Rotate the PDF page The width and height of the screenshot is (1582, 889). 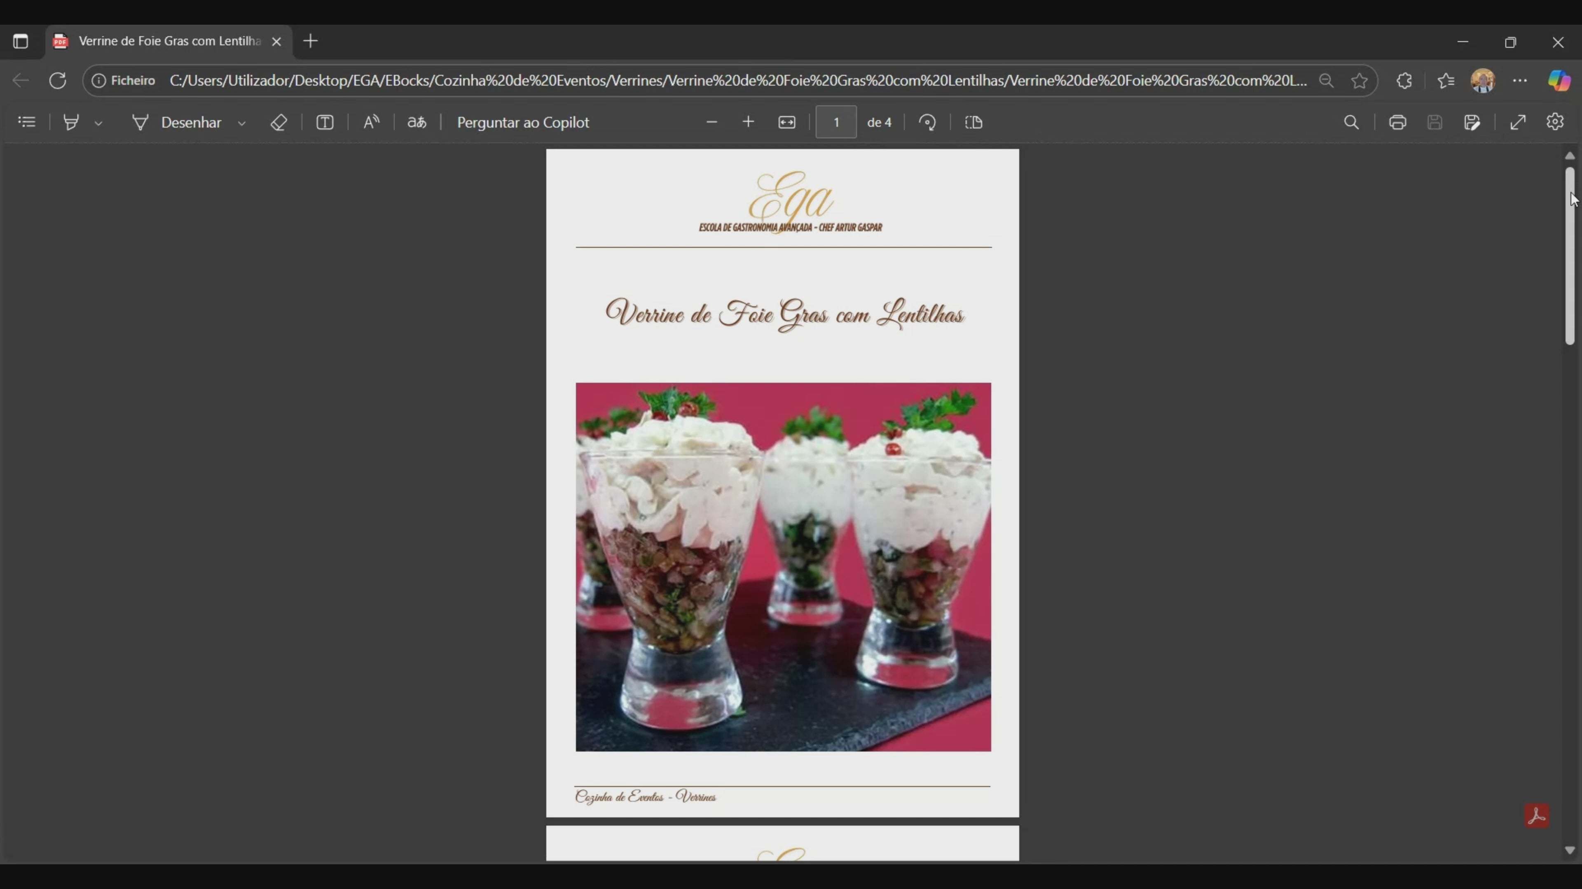927,122
